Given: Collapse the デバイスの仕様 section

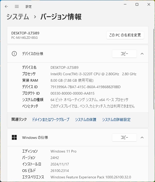Looking at the screenshot, I should click(x=142, y=54).
